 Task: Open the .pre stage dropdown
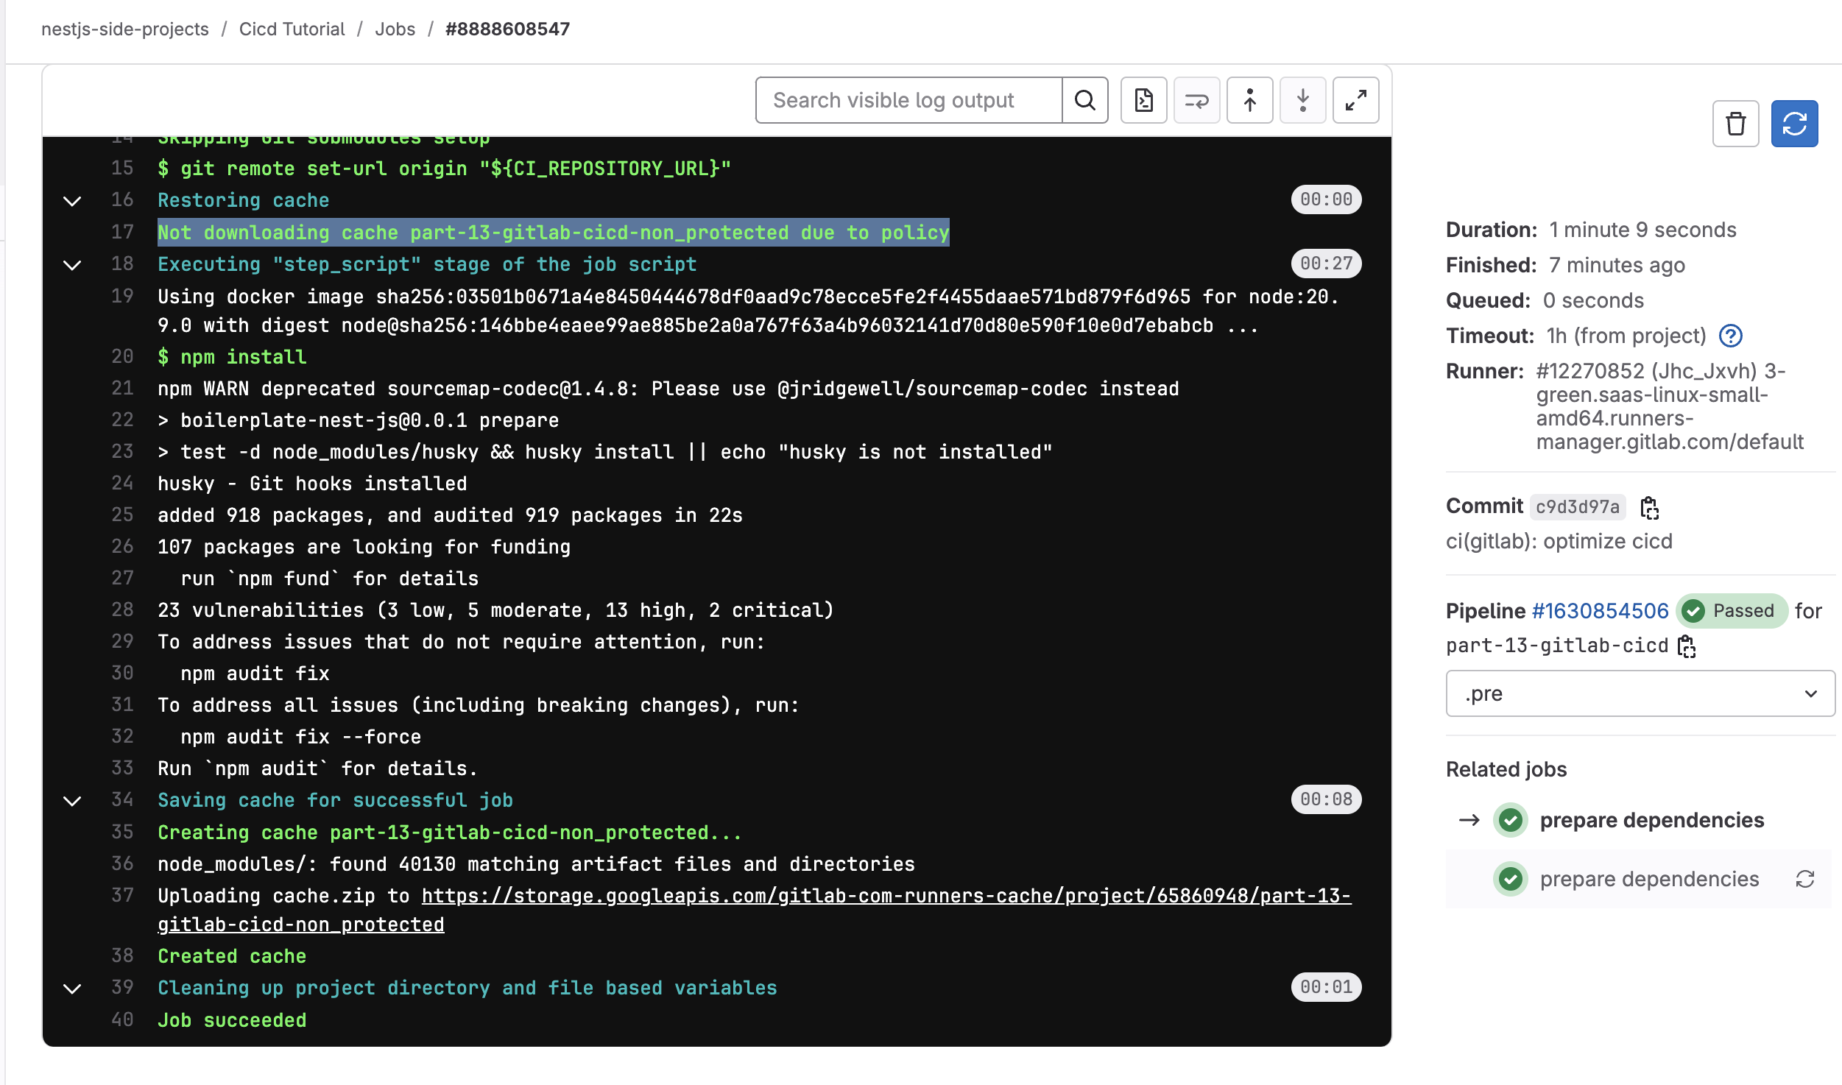pyautogui.click(x=1640, y=693)
